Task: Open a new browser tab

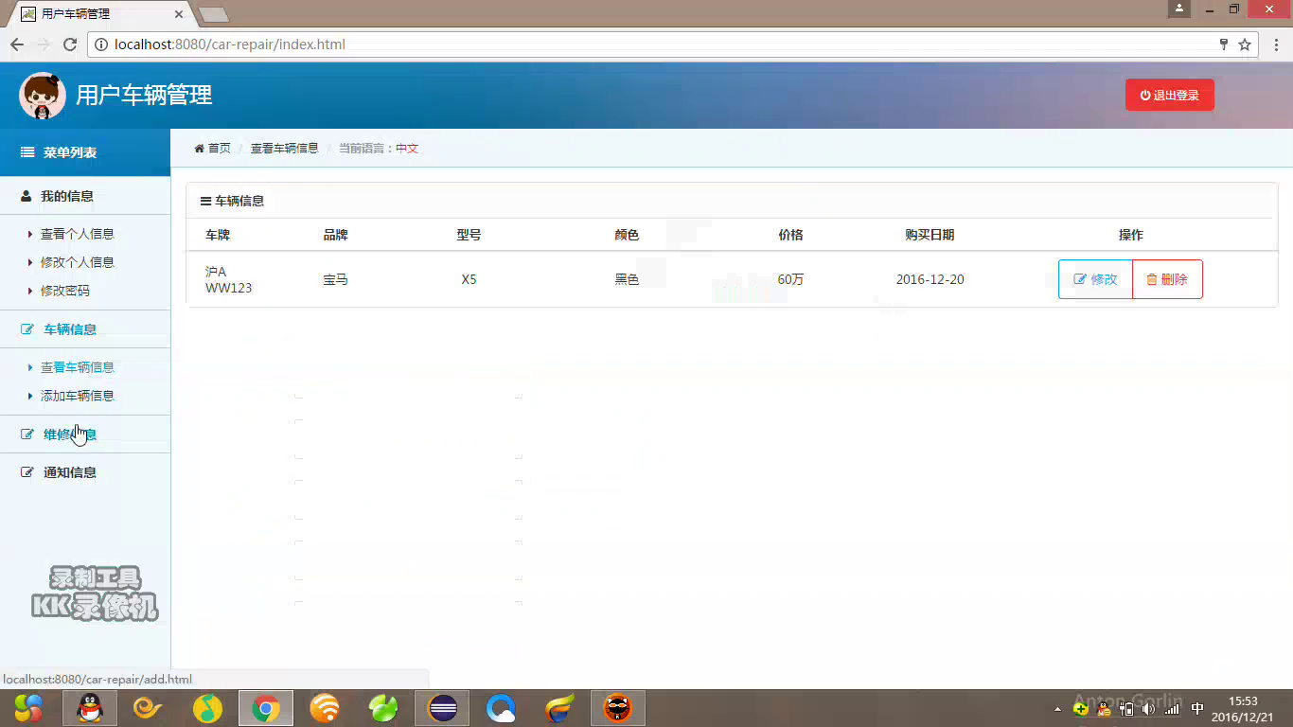Action: point(214,14)
